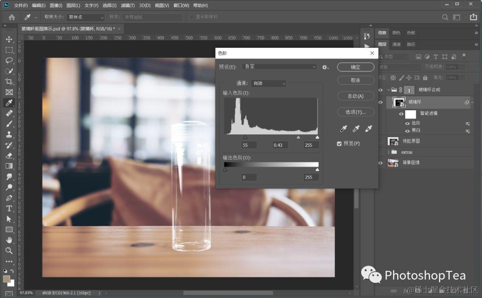Click the midtone gray input slider handle
The image size is (482, 298).
pyautogui.click(x=298, y=137)
